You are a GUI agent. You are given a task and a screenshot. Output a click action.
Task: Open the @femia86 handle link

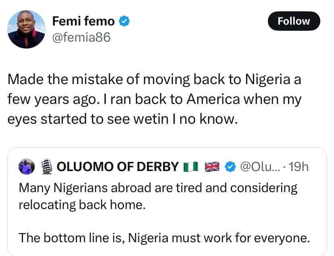[x=81, y=37]
